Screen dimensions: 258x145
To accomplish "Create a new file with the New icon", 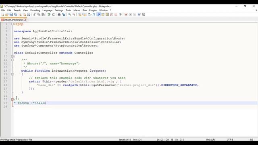I will point(2,14).
